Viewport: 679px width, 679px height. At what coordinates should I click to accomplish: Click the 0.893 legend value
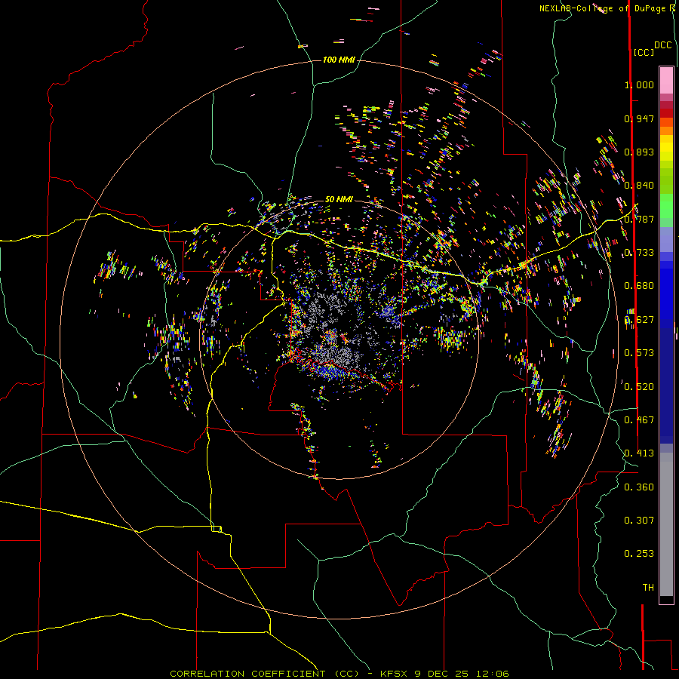click(x=639, y=152)
